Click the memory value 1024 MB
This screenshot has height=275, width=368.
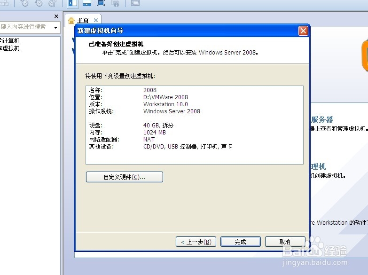point(155,133)
